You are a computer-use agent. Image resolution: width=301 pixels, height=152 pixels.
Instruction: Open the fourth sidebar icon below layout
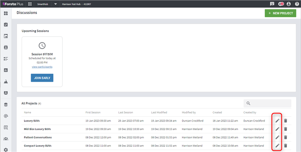click(6, 48)
